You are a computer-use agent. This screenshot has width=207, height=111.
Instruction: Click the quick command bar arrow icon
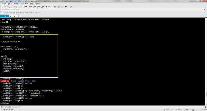3,13
